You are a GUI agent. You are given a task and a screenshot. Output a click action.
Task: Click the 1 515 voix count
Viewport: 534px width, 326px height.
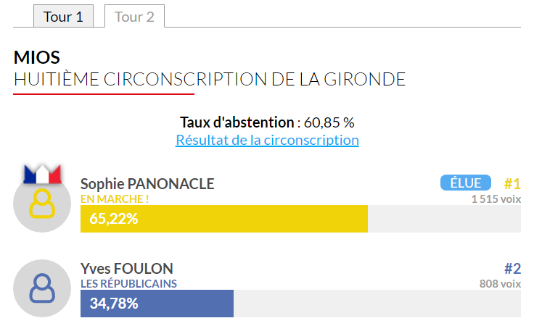496,199
